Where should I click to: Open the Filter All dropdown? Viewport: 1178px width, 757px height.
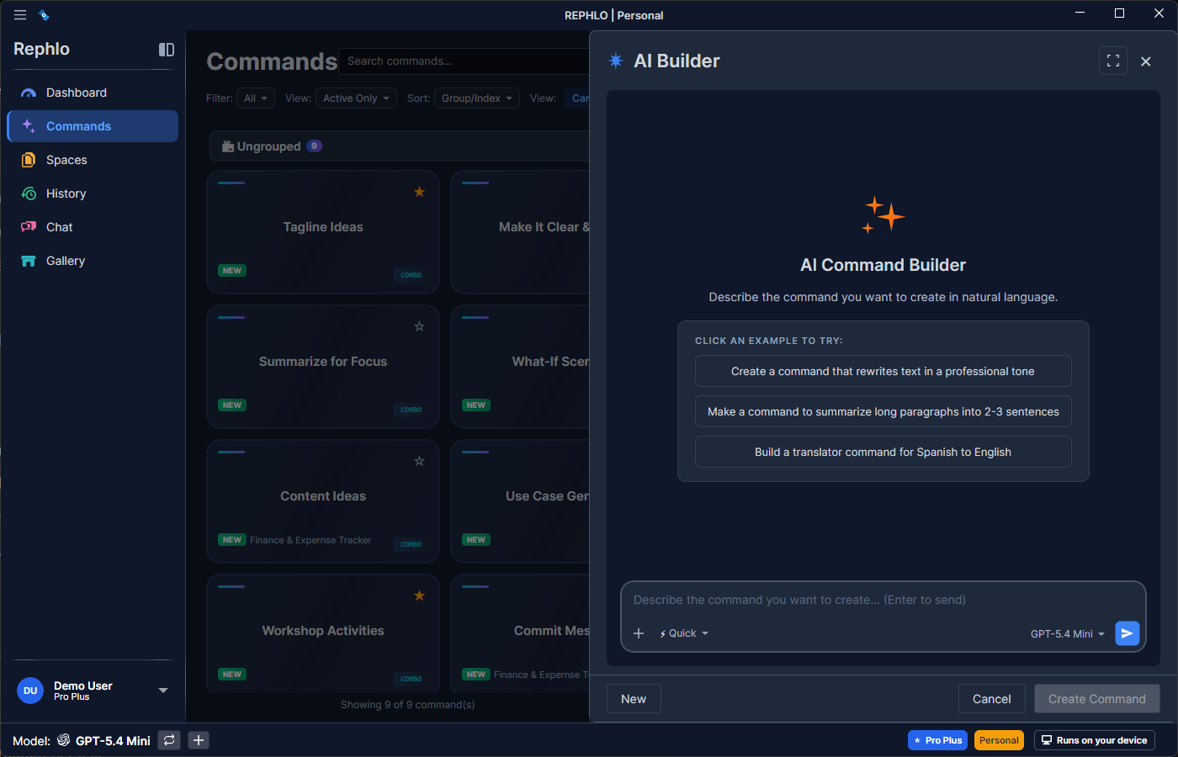point(256,98)
